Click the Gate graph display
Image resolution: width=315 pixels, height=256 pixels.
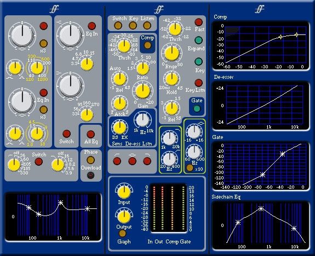tap(261, 166)
